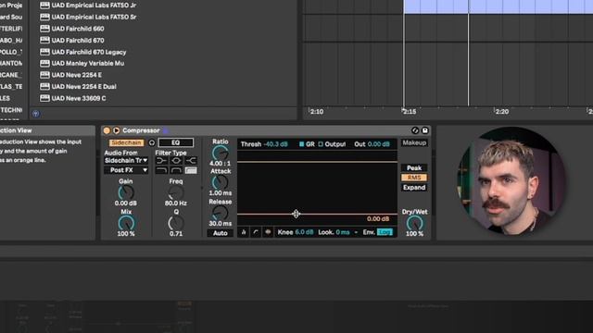Image resolution: width=593 pixels, height=333 pixels.
Task: Switch to transfer curve view icon
Action: pos(256,232)
